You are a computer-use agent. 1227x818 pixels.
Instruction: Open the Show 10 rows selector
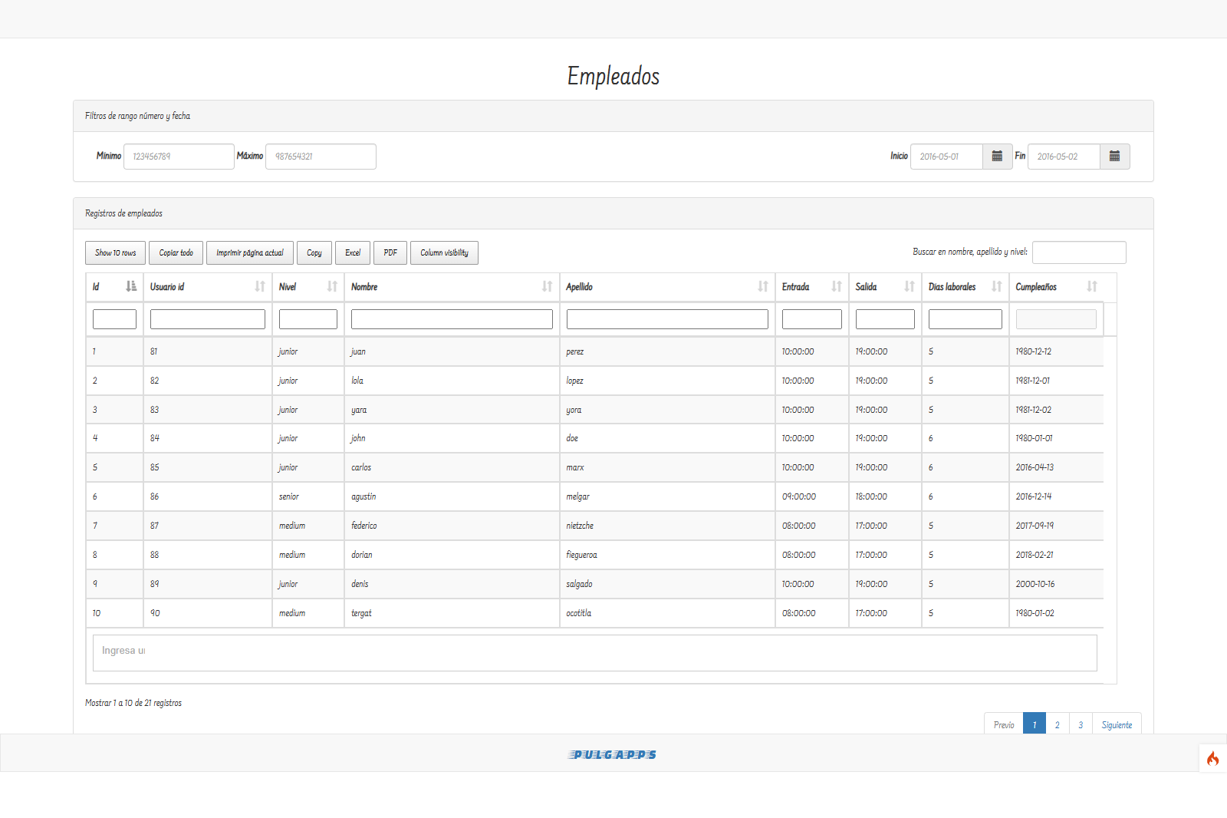click(115, 252)
